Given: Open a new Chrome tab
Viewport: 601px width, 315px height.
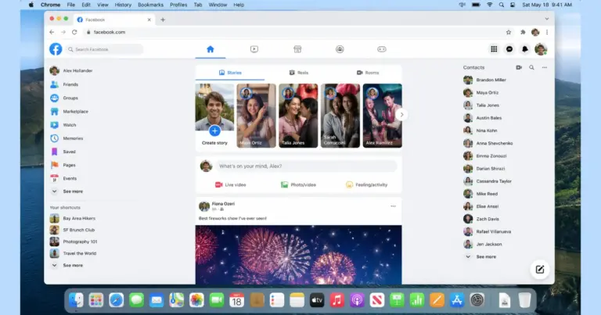Looking at the screenshot, I should pos(163,20).
